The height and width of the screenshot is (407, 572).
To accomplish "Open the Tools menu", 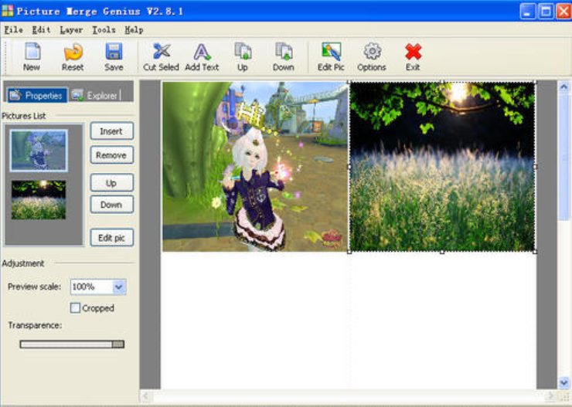I will (x=104, y=30).
